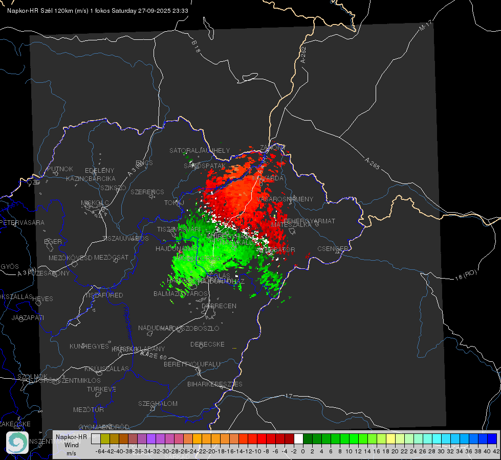Select the MÁTÉSZALKA label
This screenshot has width=501, height=460.
291,224
